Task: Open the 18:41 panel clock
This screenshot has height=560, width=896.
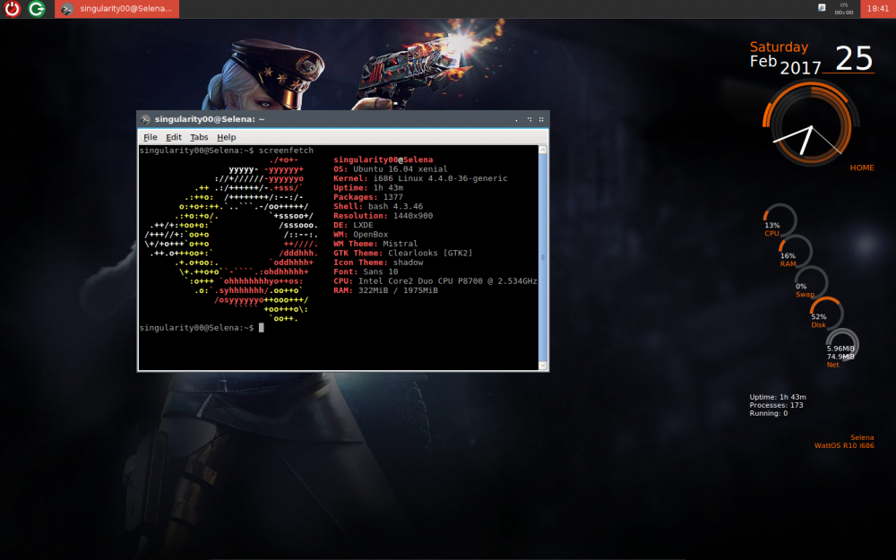Action: click(x=878, y=9)
